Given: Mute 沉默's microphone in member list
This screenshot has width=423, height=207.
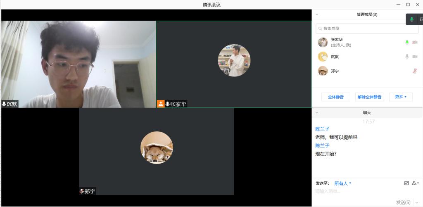Looking at the screenshot, I should (407, 57).
